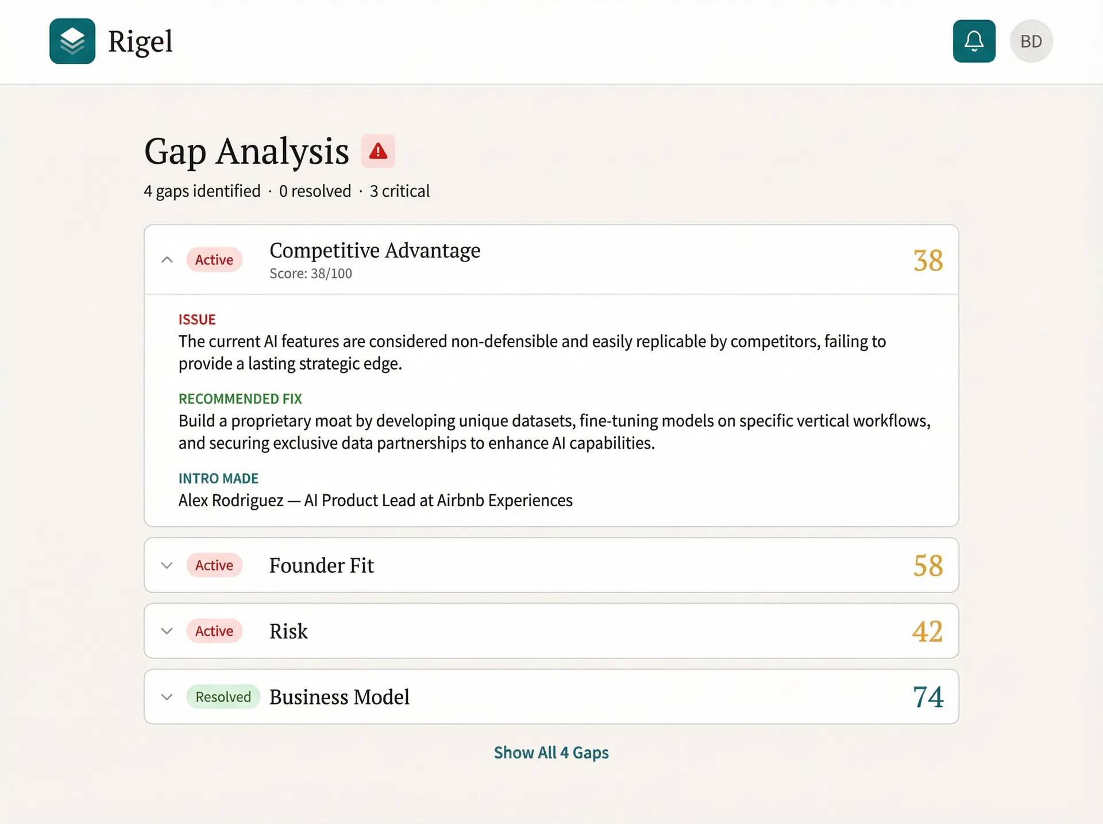Viewport: 1103px width, 824px height.
Task: Click the Resolved badge on Business Model
Action: click(x=223, y=696)
